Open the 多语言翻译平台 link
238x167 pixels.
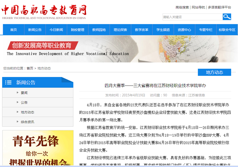[219, 7]
